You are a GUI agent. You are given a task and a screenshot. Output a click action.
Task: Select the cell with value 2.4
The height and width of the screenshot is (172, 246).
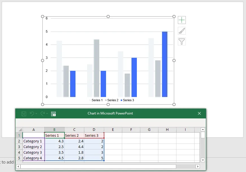coord(74,141)
